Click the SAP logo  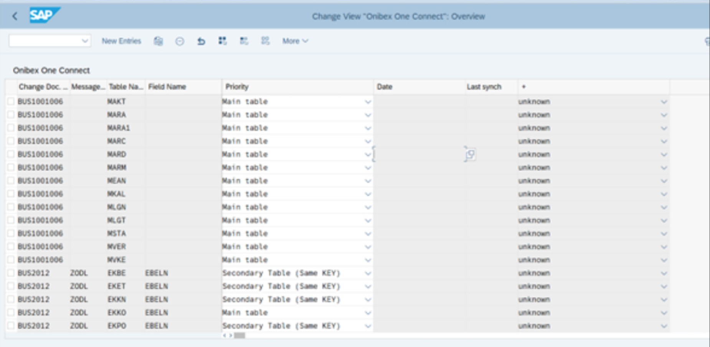(45, 15)
